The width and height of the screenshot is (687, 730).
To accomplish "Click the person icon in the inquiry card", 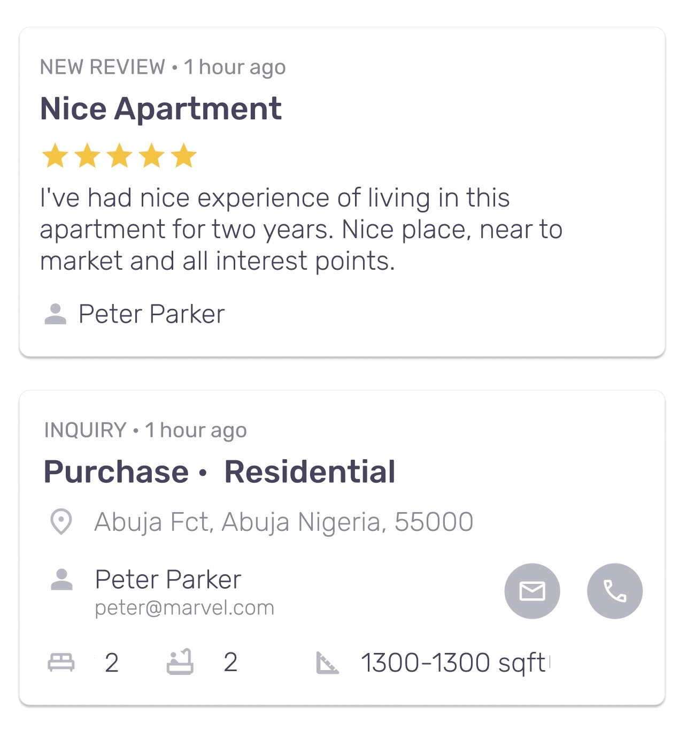I will click(61, 580).
